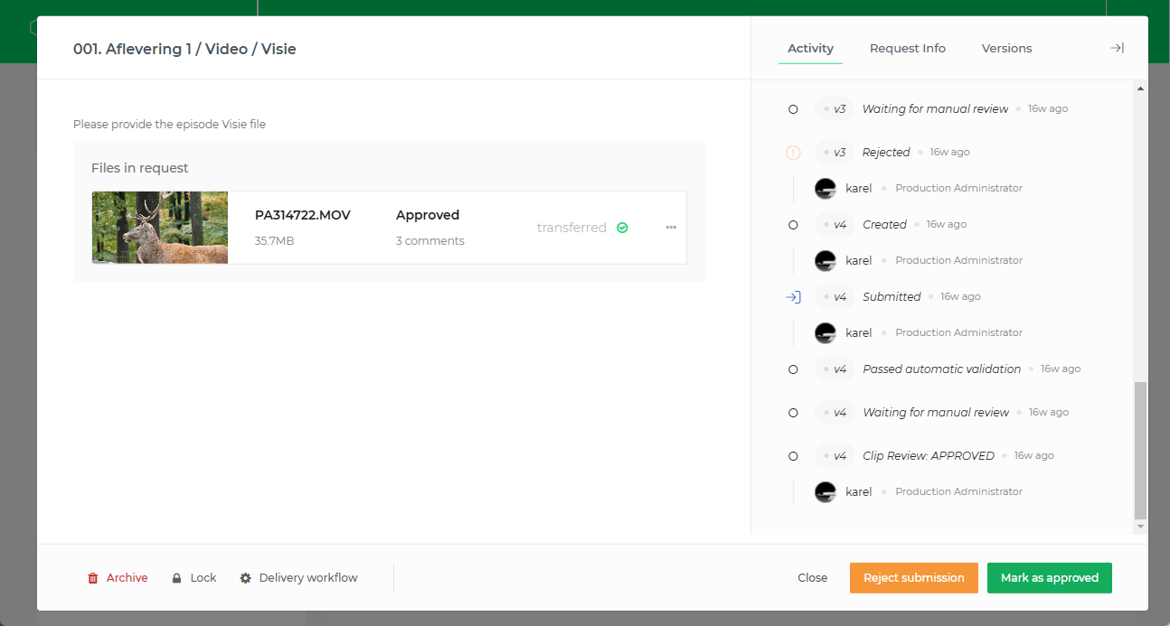Collapse the side panel with arrow icon

tap(1117, 49)
